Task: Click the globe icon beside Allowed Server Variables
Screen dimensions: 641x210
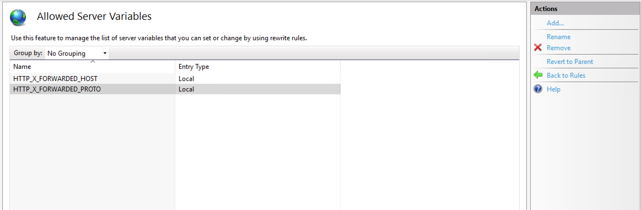Action: 18,18
